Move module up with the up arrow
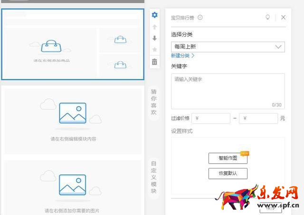304x215 pixels. point(154,27)
